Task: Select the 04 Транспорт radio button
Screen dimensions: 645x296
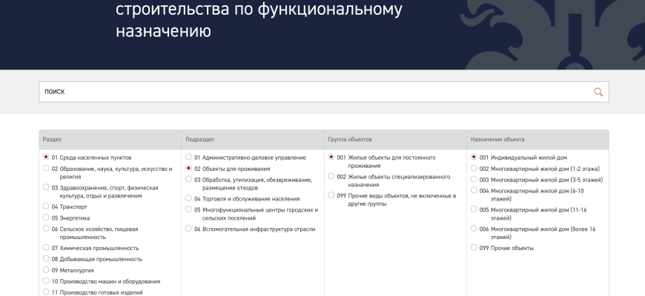Action: pyautogui.click(x=47, y=206)
